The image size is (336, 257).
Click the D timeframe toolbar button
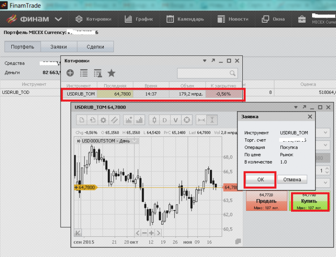tap(165, 120)
